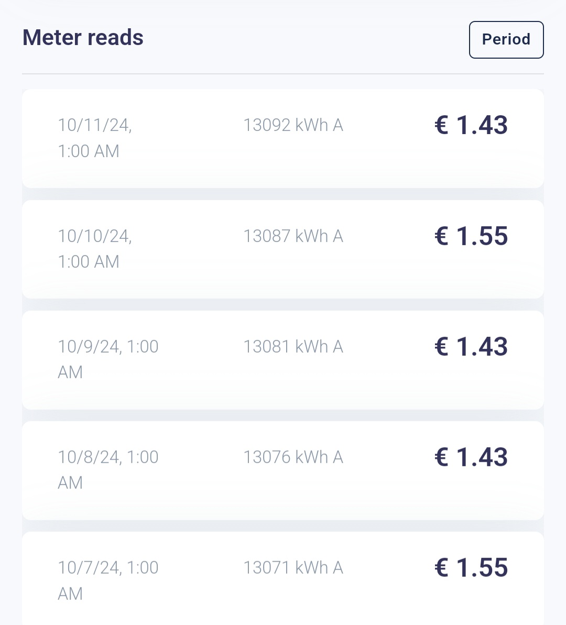Open the Period filter button

point(506,40)
